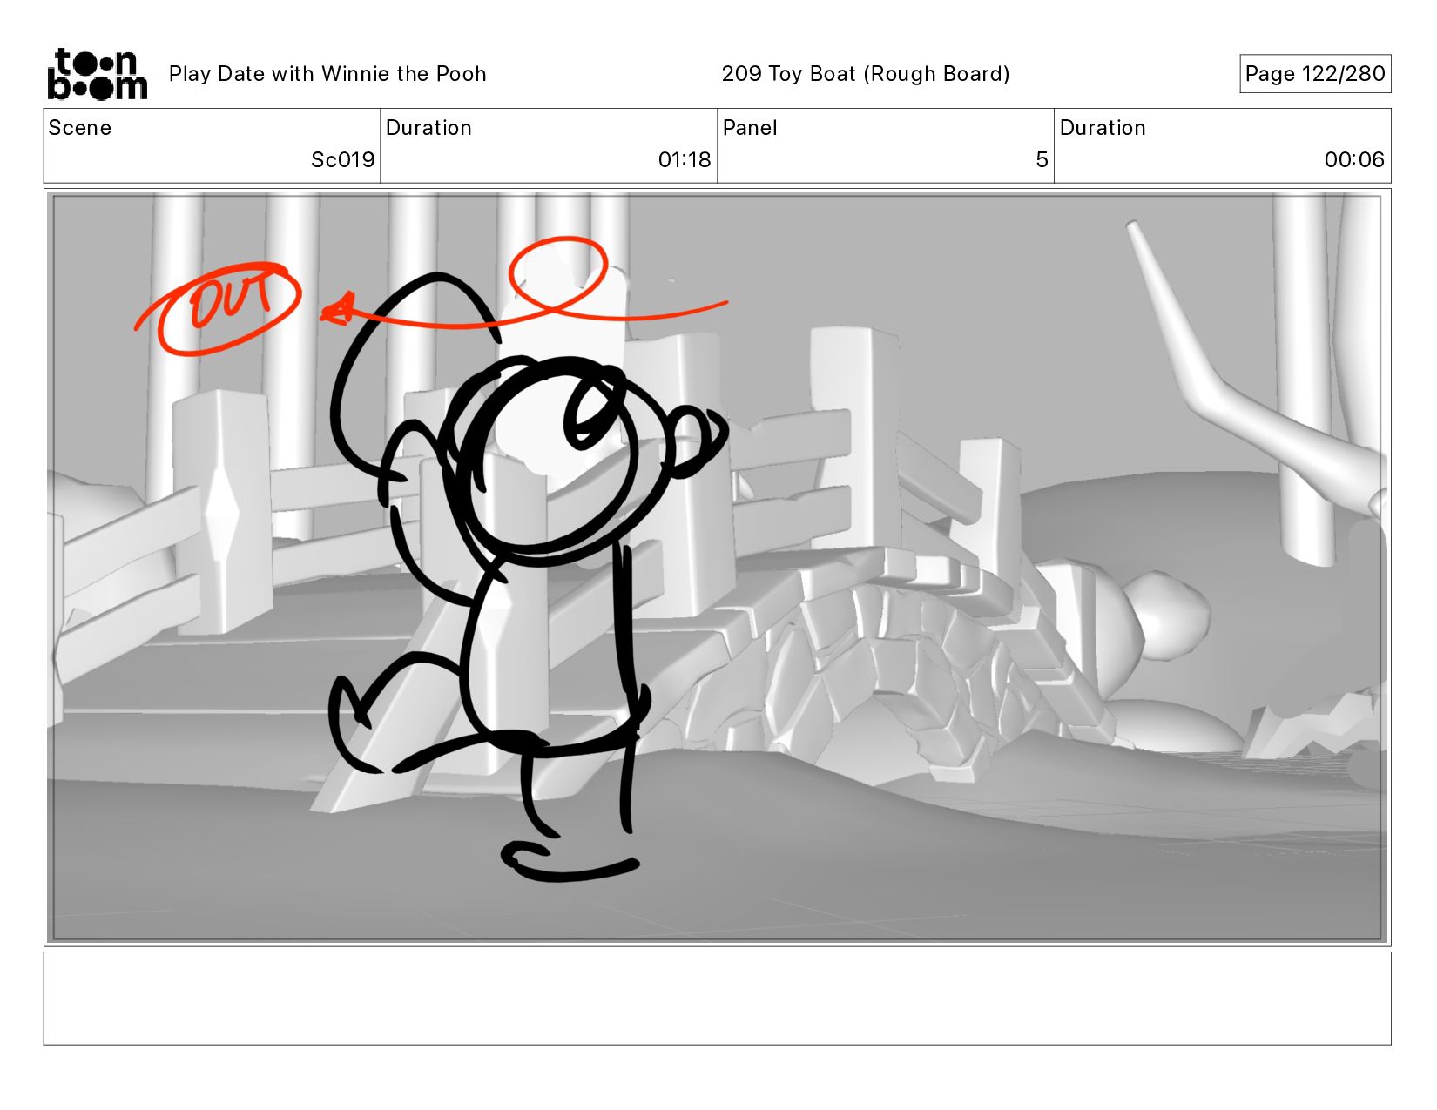1437x1110 pixels.
Task: Select panel duration value '00:06'
Action: click(1354, 160)
